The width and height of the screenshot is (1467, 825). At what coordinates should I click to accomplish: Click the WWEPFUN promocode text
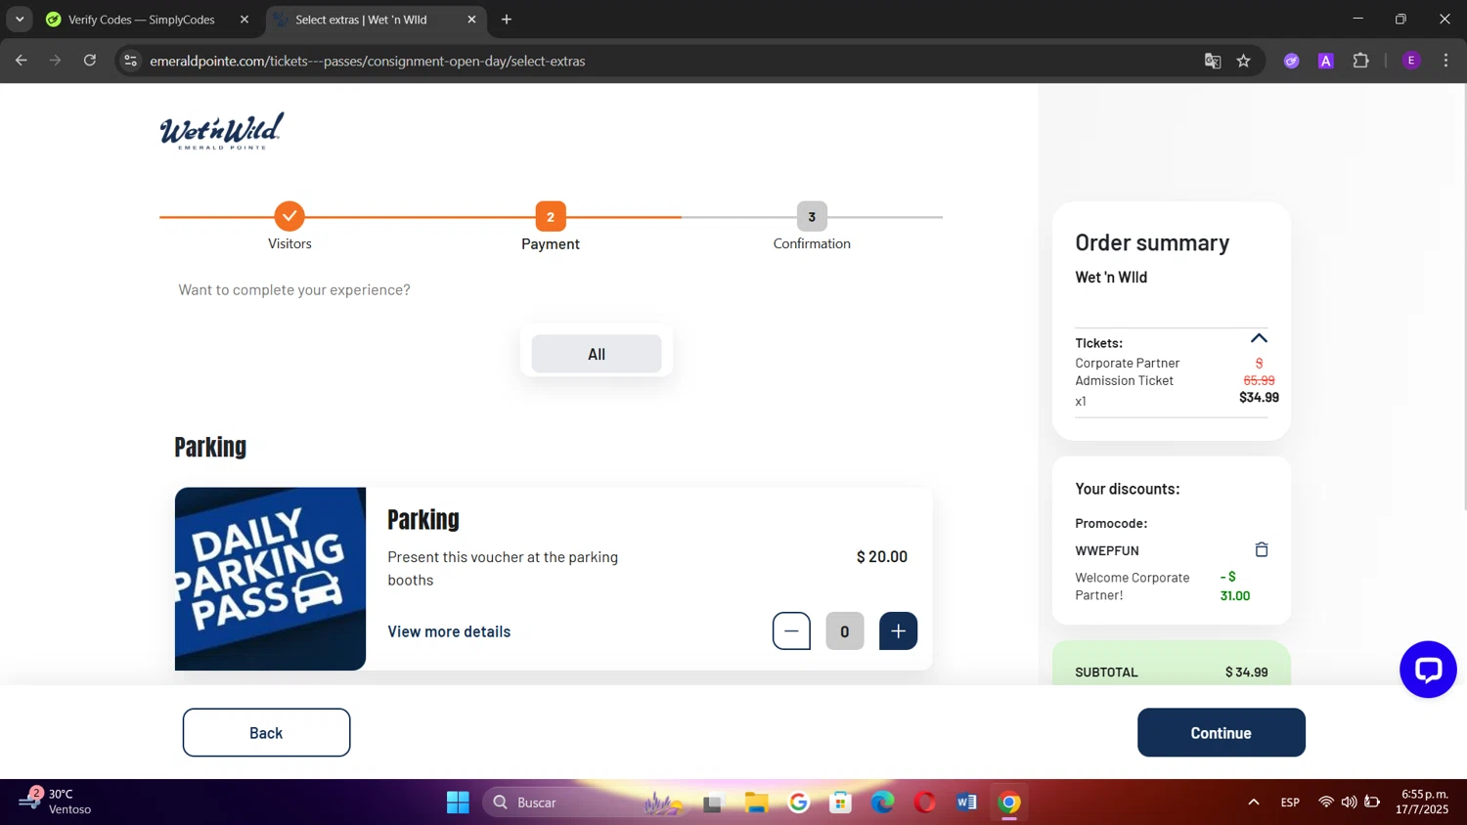pyautogui.click(x=1107, y=550)
